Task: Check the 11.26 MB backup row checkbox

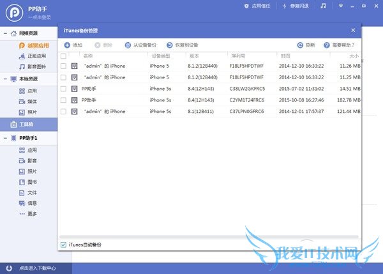Action: tap(63, 66)
